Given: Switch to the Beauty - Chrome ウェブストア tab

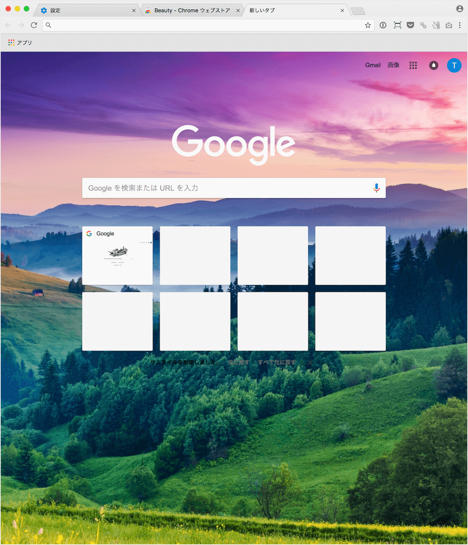Looking at the screenshot, I should click(x=192, y=10).
